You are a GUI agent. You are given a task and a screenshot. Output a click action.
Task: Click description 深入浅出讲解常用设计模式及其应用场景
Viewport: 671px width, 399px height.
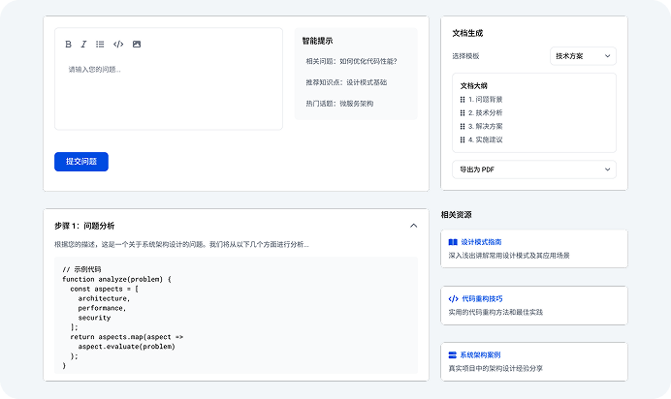(509, 256)
